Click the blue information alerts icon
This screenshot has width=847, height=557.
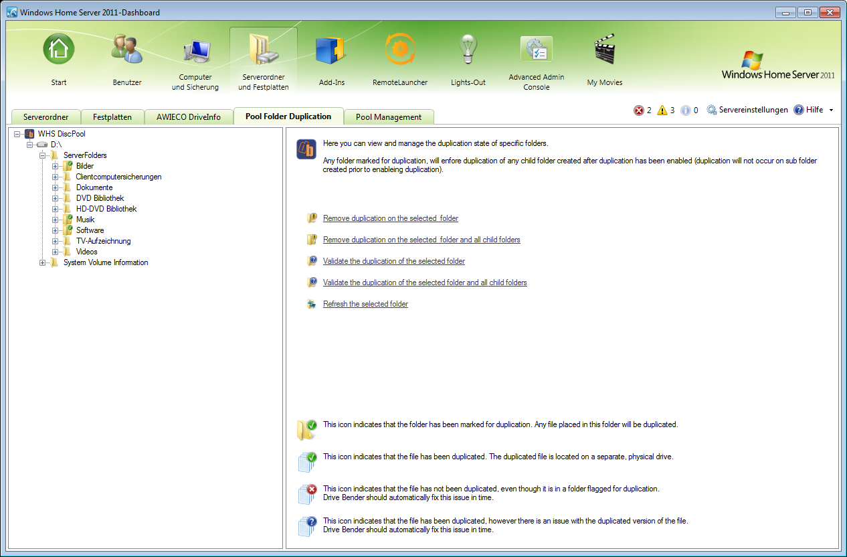tap(686, 110)
